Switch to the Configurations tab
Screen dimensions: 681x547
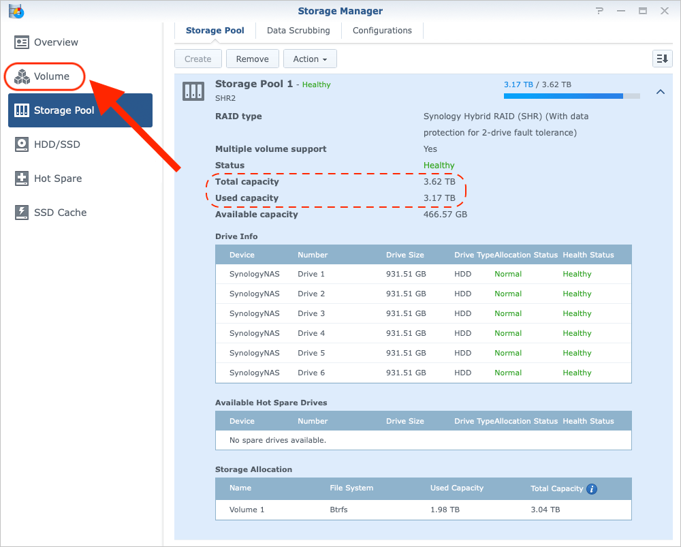382,31
